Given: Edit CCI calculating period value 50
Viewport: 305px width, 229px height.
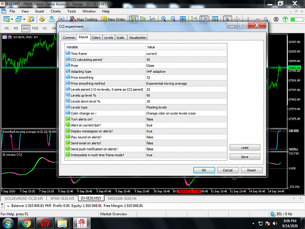Looking at the screenshot, I should coord(186,60).
